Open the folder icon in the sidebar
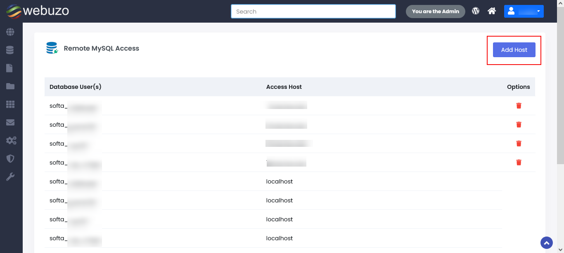 pos(10,86)
